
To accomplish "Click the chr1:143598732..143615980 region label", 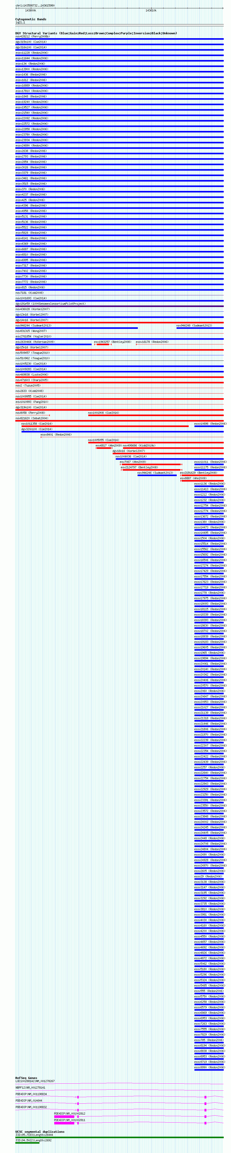I will pos(35,5).
